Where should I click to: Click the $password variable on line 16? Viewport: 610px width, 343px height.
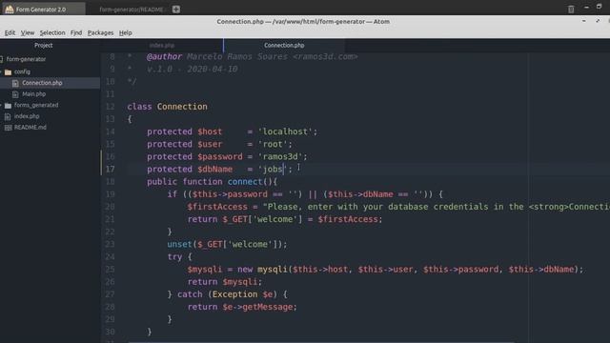point(220,156)
